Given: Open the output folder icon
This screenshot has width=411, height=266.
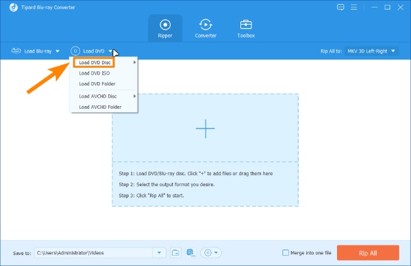Looking at the screenshot, I should tap(175, 252).
